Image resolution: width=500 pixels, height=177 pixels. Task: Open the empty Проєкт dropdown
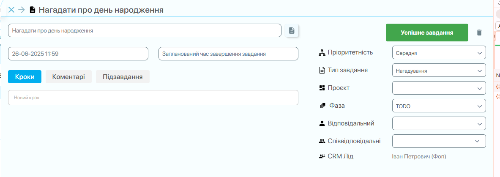pyautogui.click(x=439, y=88)
